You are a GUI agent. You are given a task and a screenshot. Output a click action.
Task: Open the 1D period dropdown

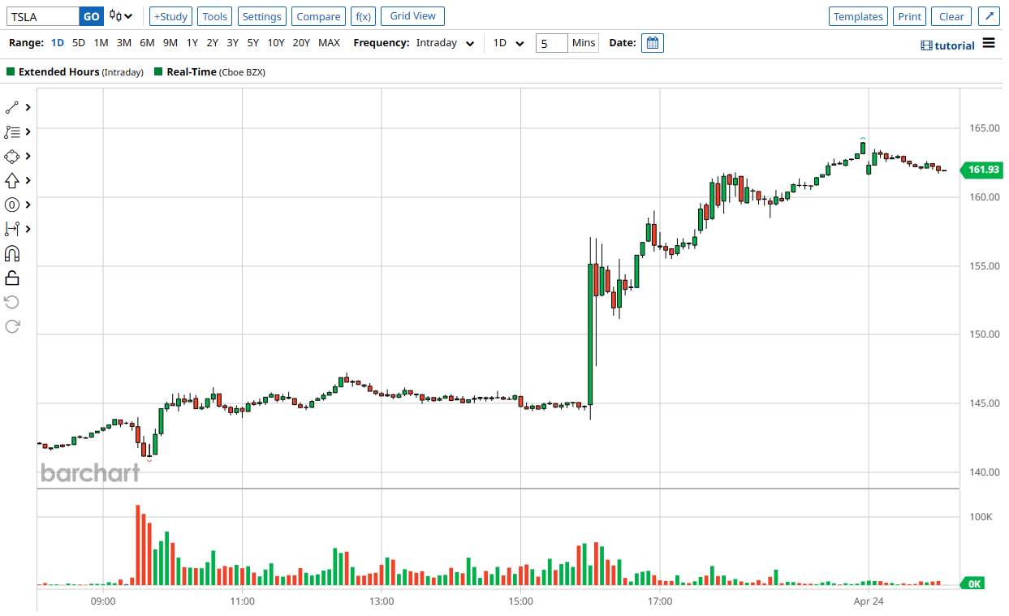tap(509, 43)
